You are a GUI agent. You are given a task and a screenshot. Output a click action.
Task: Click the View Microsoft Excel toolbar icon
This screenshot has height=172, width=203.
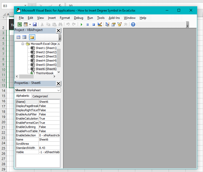[20, 24]
